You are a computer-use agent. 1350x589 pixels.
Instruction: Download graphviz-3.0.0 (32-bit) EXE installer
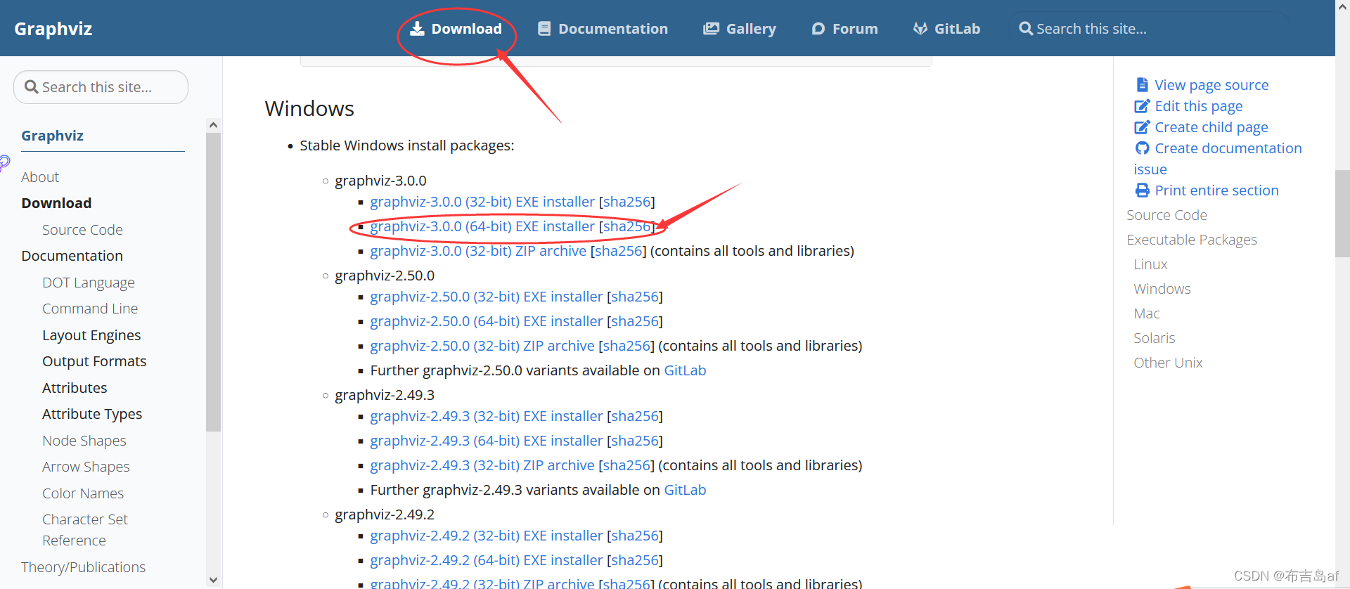[482, 202]
